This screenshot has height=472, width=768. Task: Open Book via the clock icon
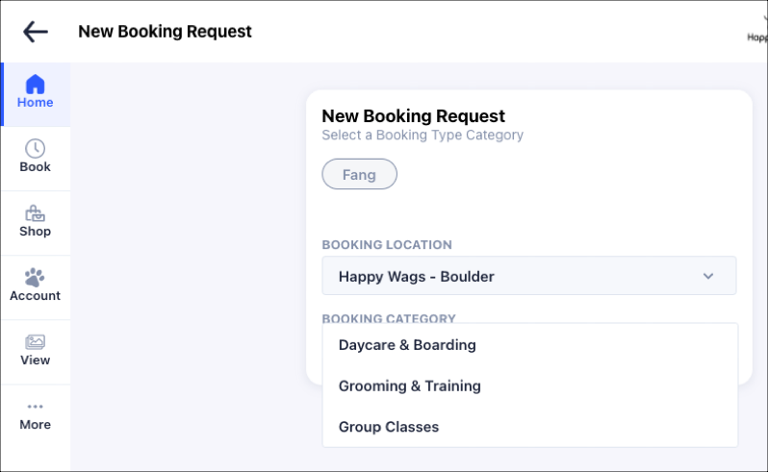pos(35,148)
